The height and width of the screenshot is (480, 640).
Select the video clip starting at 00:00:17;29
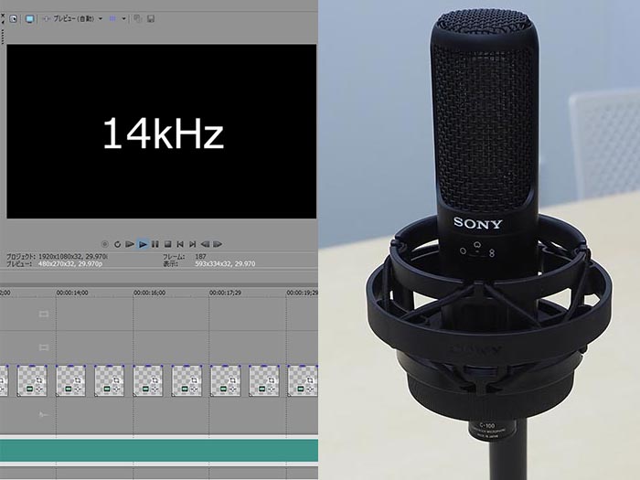click(x=225, y=380)
